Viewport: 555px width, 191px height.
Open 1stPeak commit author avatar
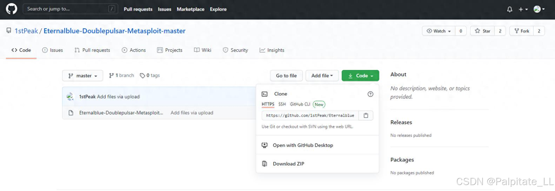click(x=70, y=97)
